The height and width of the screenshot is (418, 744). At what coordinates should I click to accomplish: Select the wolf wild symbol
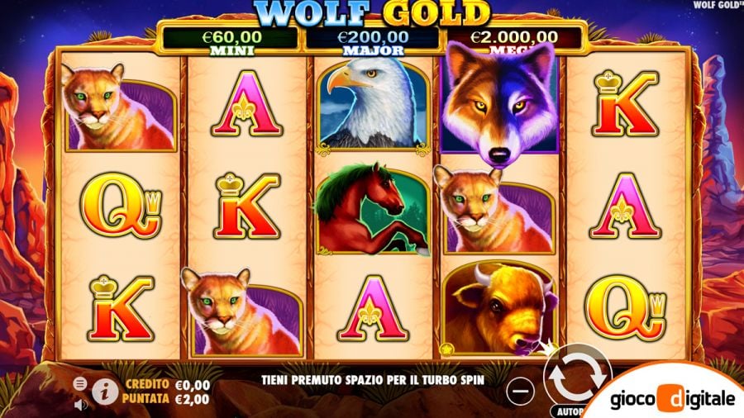point(501,102)
